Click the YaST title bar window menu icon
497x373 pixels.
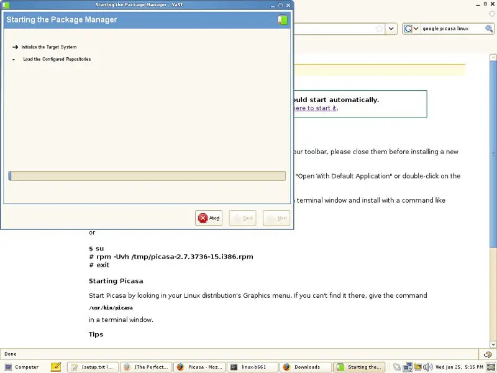point(6,5)
